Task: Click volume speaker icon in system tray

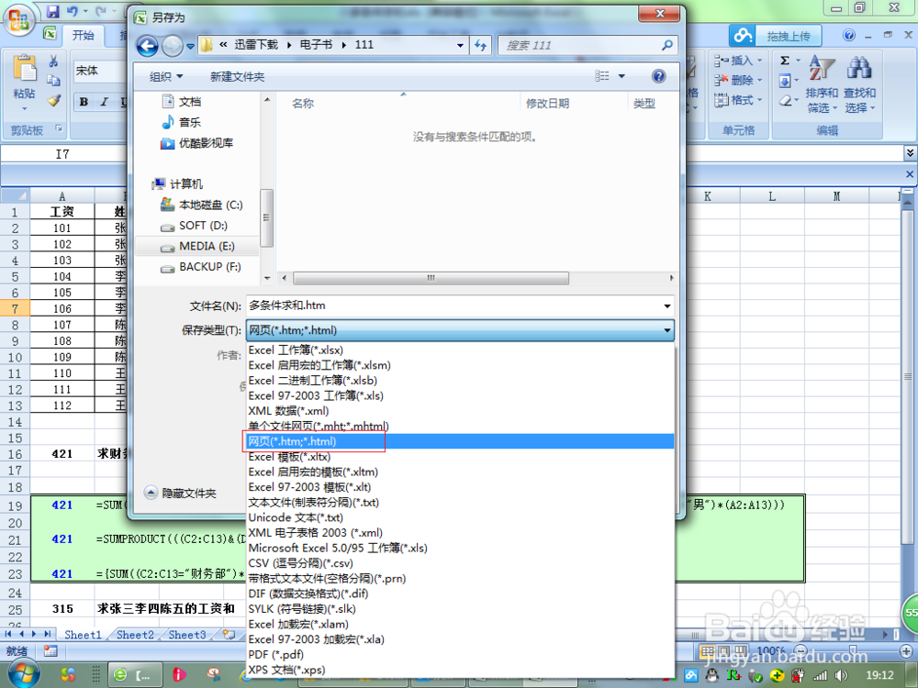Action: 842,675
